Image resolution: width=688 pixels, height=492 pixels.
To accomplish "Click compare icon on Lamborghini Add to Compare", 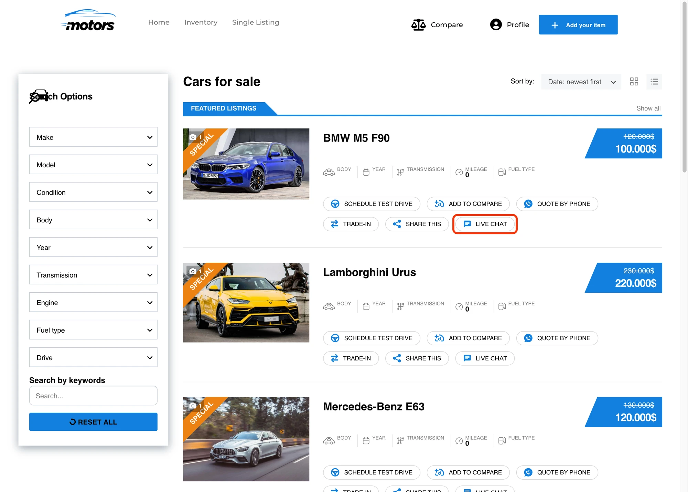I will [439, 338].
